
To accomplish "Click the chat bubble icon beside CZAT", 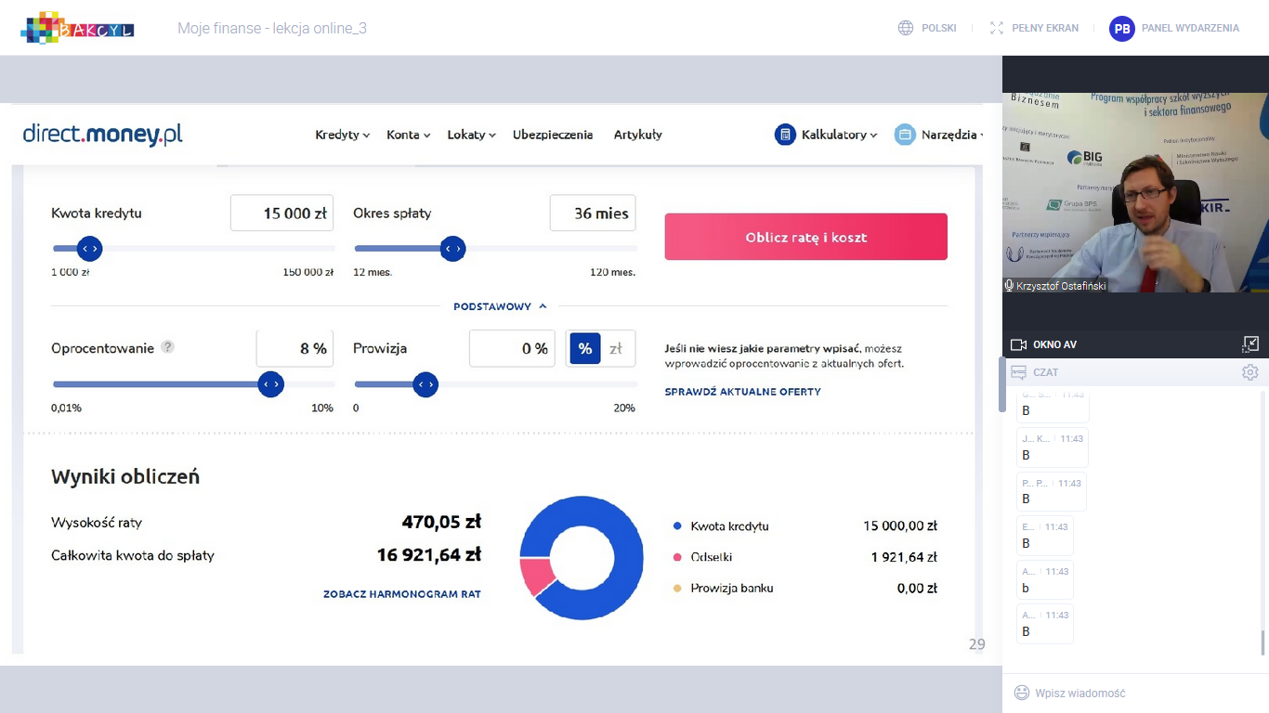I will click(1018, 372).
